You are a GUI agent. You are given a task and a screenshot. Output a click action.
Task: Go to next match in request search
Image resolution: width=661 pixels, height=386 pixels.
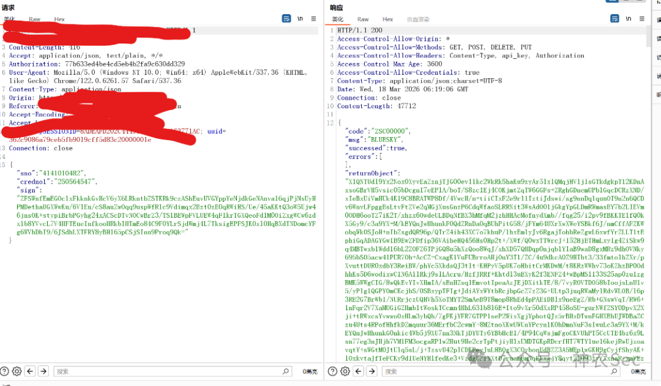[x=43, y=371]
